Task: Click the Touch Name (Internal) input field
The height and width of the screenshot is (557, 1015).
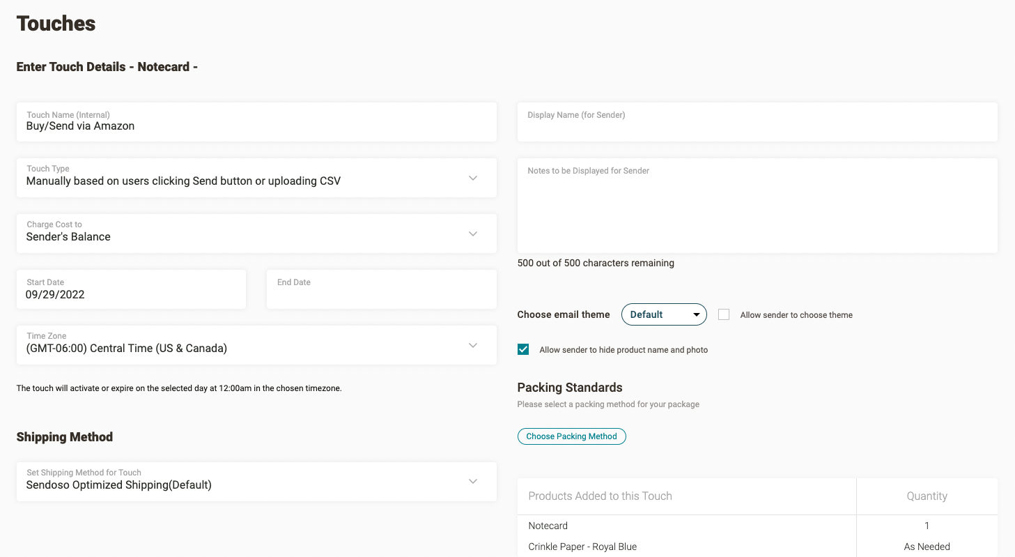Action: (x=256, y=122)
